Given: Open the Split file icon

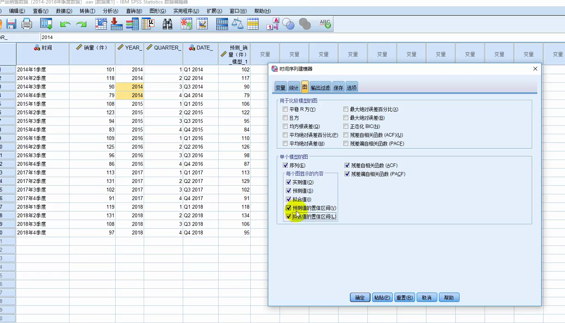Looking at the screenshot, I should click(222, 24).
